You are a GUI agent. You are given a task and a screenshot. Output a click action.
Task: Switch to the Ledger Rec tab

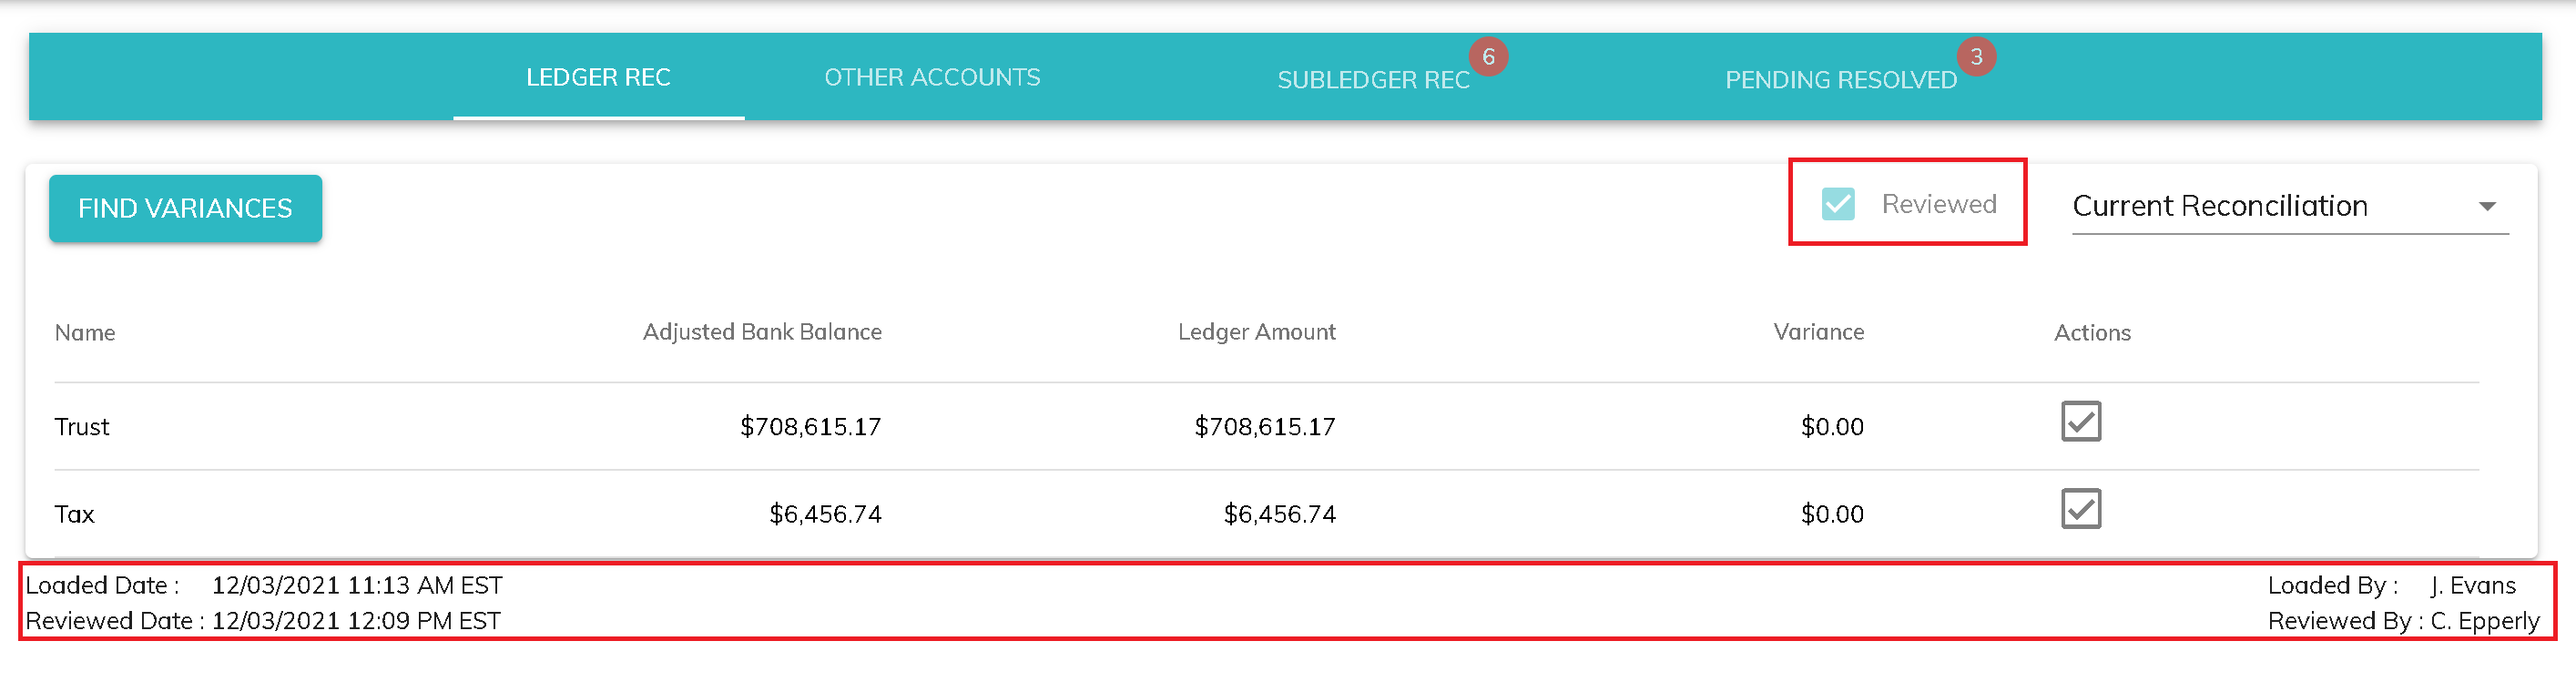[598, 78]
